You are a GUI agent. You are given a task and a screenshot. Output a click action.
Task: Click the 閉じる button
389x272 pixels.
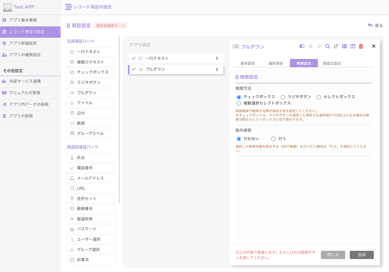(x=333, y=255)
